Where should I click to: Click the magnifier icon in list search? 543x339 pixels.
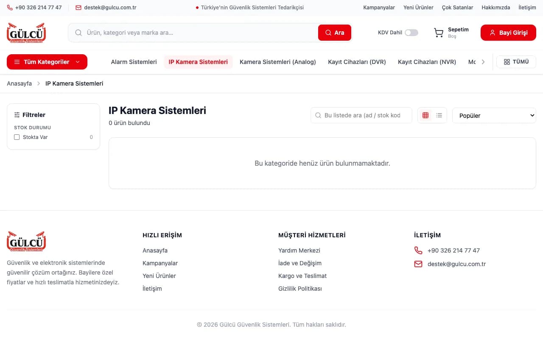[318, 115]
